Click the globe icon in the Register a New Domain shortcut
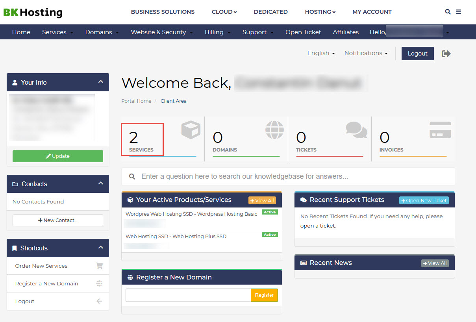This screenshot has height=322, width=476. [99, 283]
